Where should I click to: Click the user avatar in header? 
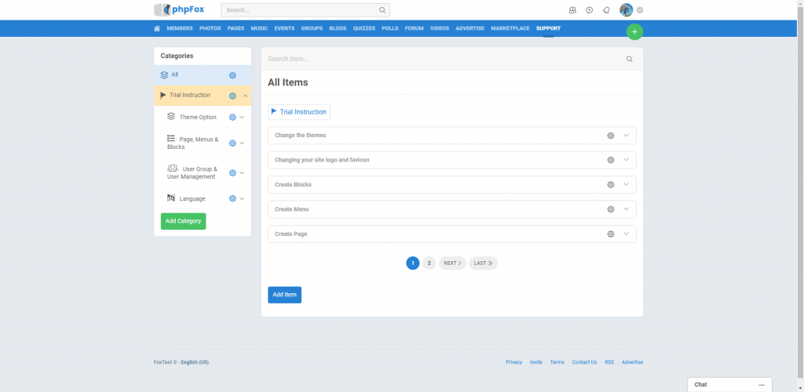click(x=626, y=9)
